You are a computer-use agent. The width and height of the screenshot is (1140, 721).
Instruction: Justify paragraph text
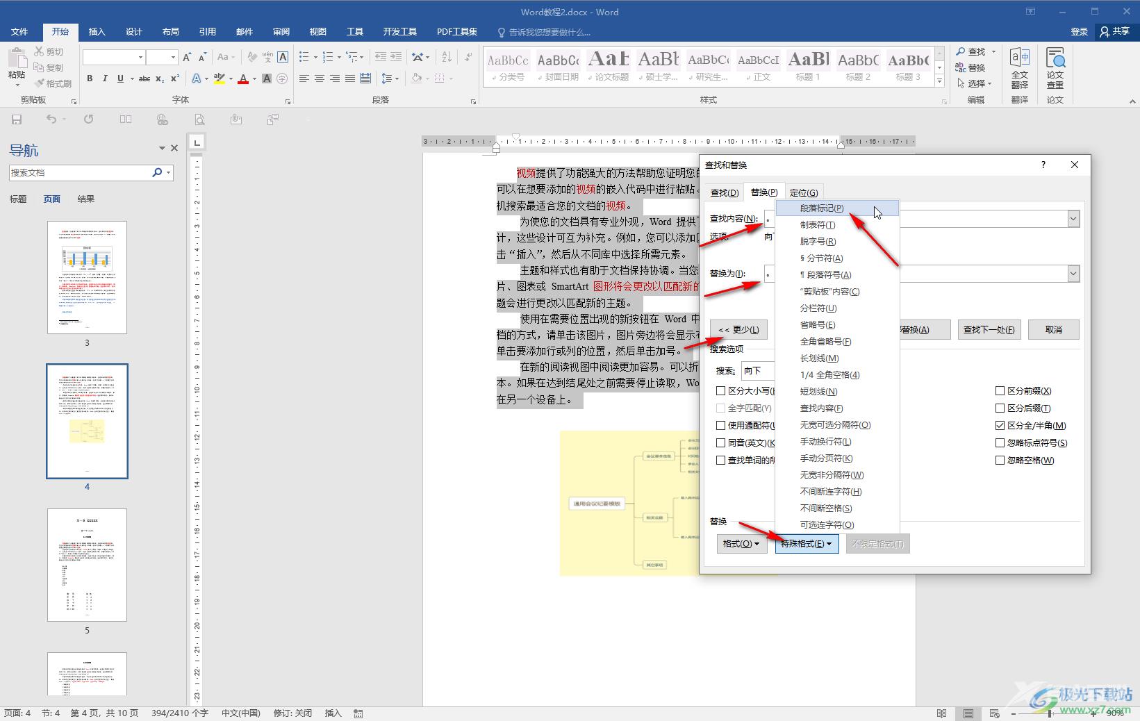(350, 78)
